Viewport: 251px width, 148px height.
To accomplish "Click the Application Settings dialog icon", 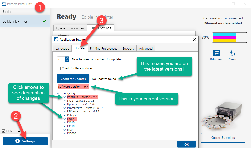I will tap(56, 39).
